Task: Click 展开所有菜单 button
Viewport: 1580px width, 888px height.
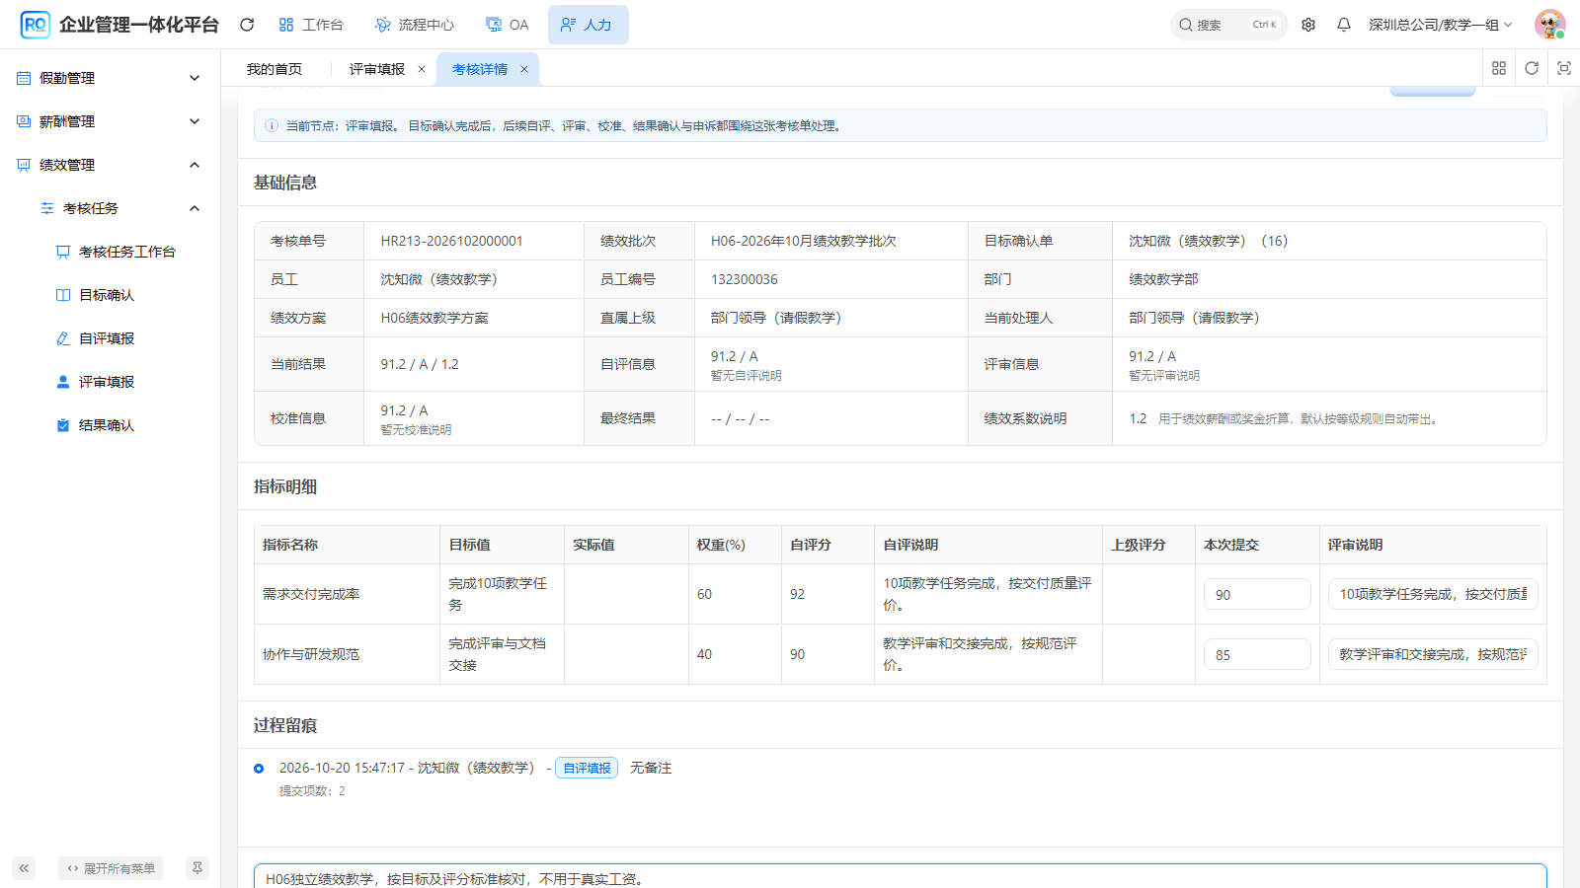Action: 111,868
